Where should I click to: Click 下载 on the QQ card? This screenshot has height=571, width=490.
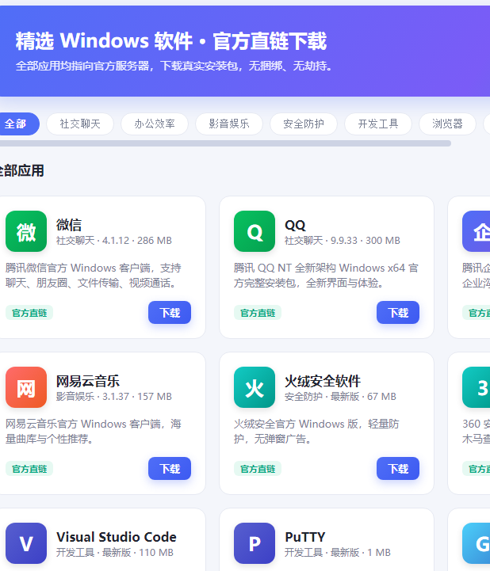[398, 313]
